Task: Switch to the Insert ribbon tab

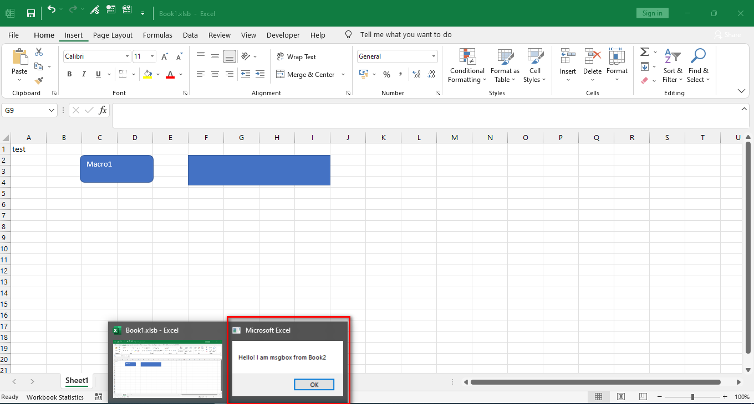Action: pos(74,35)
